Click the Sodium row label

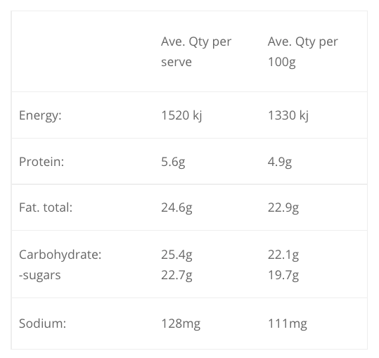pyautogui.click(x=42, y=324)
